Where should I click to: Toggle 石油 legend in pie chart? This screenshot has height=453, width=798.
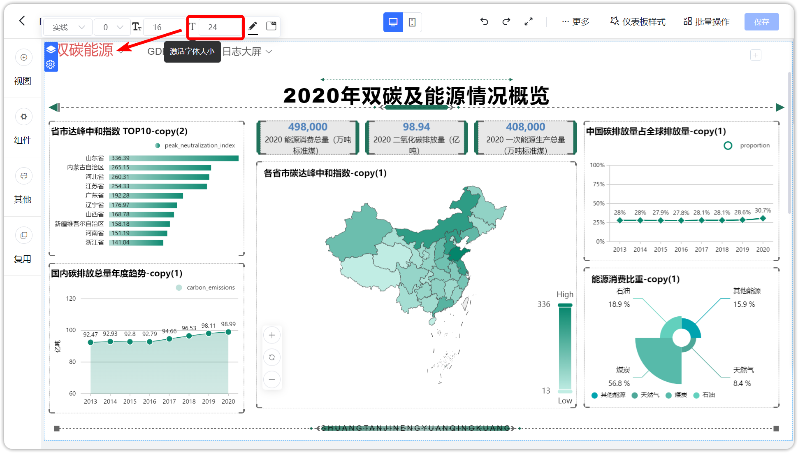(704, 395)
